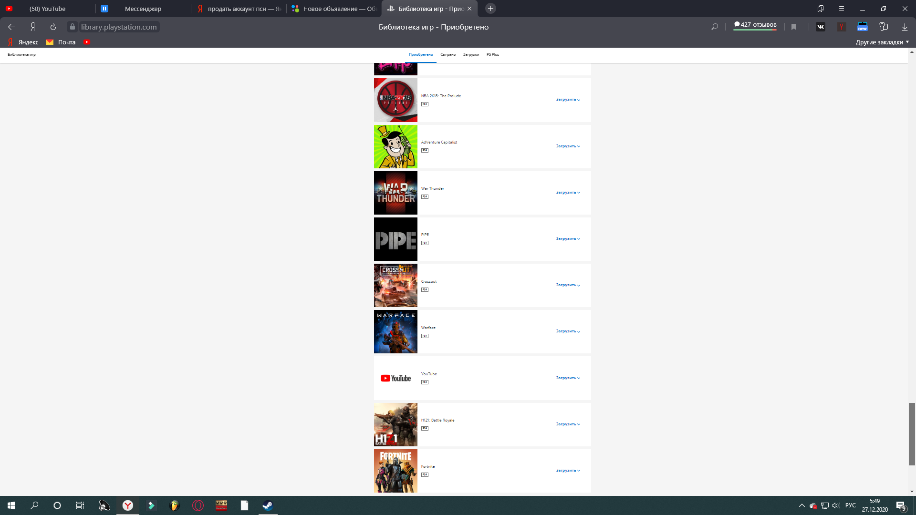Click the page reload icon
Screen dimensions: 916x515
pyautogui.click(x=53, y=27)
